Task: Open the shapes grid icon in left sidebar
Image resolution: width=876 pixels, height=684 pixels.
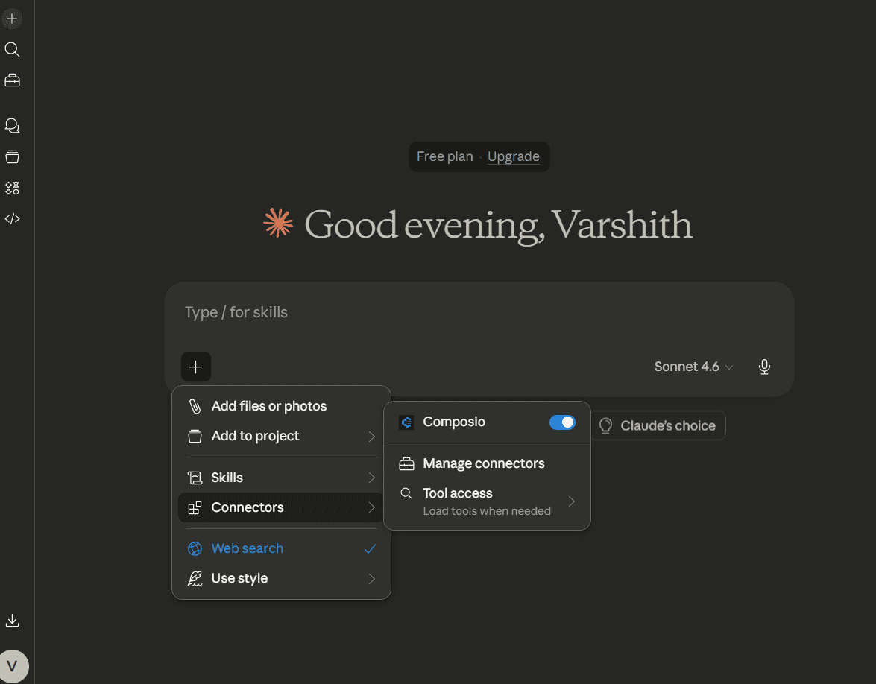Action: tap(12, 189)
